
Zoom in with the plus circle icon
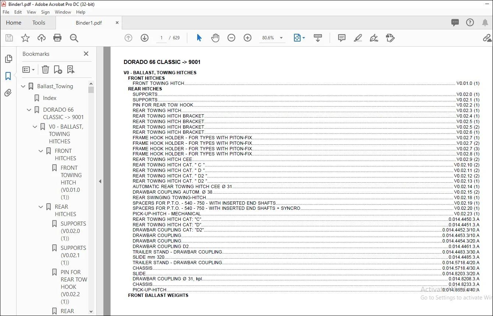click(x=248, y=38)
